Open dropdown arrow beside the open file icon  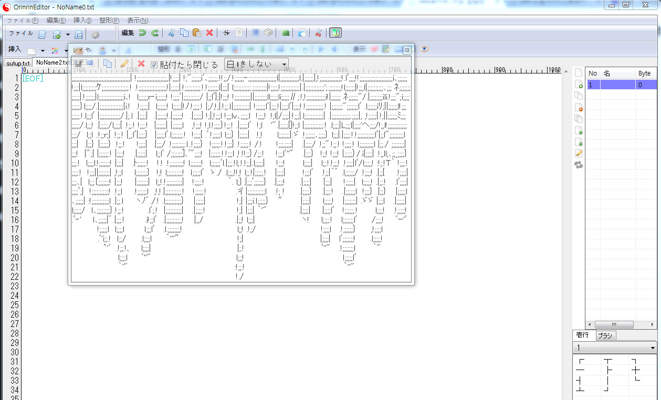[x=68, y=35]
